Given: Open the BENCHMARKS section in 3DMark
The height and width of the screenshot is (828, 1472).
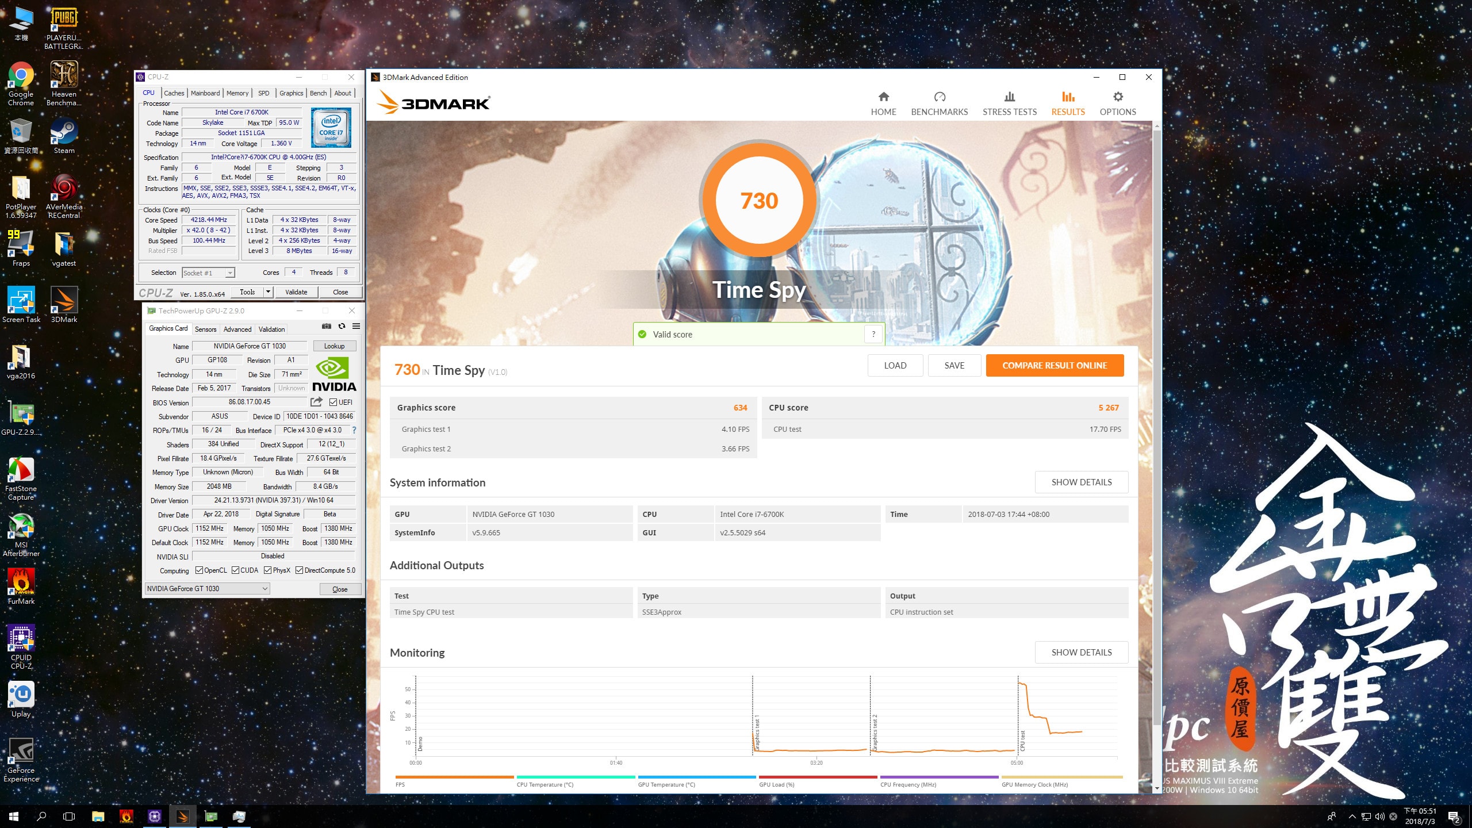Looking at the screenshot, I should coord(939,103).
